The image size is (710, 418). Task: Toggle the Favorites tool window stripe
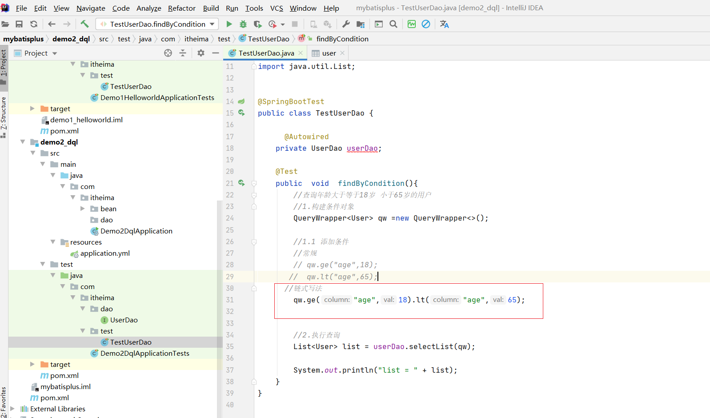coord(4,402)
